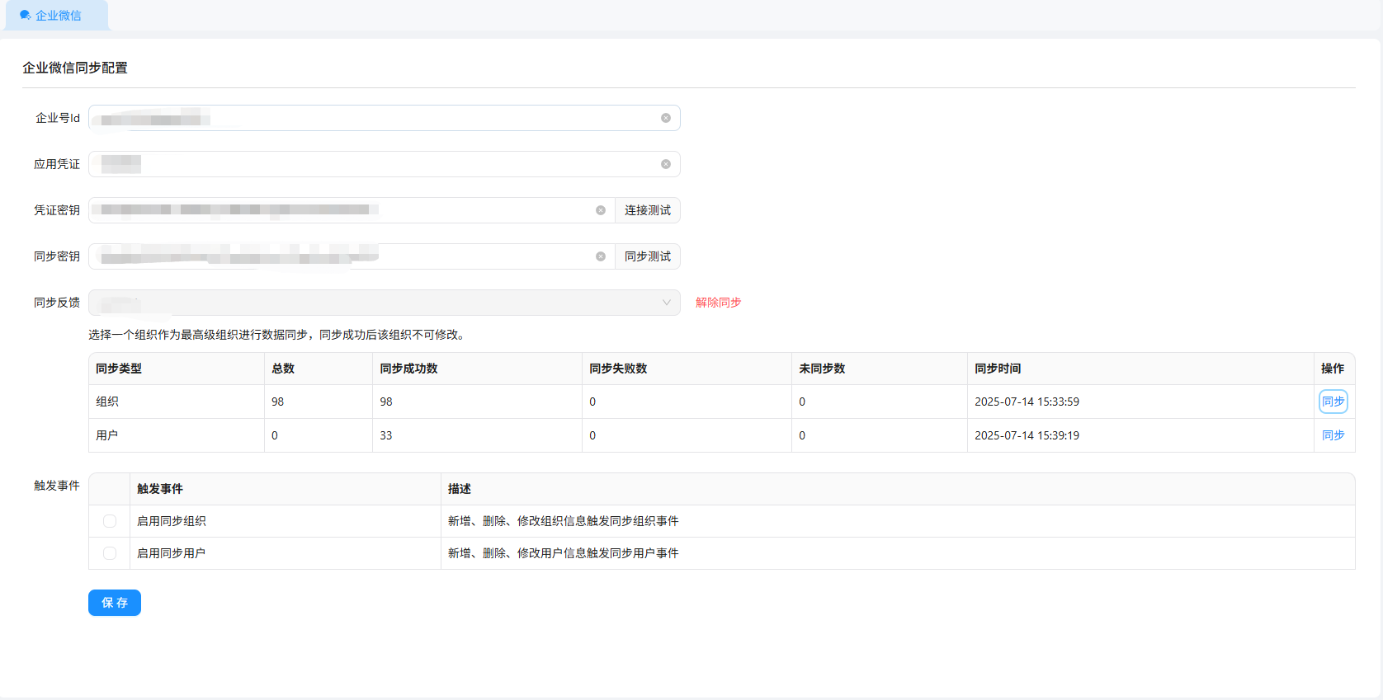Expand the 同步反馈 dropdown
This screenshot has width=1383, height=700.
coord(385,303)
